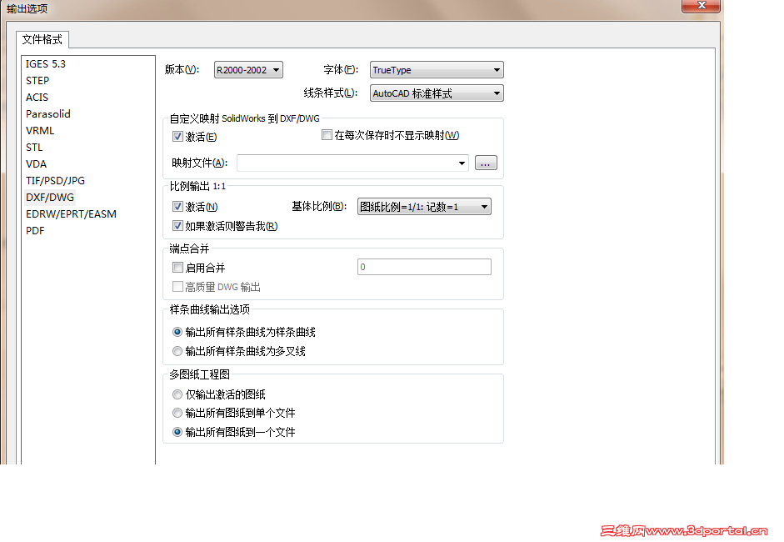Choose 仅输出激活的图纸 radio option
784x542 pixels.
tap(177, 394)
